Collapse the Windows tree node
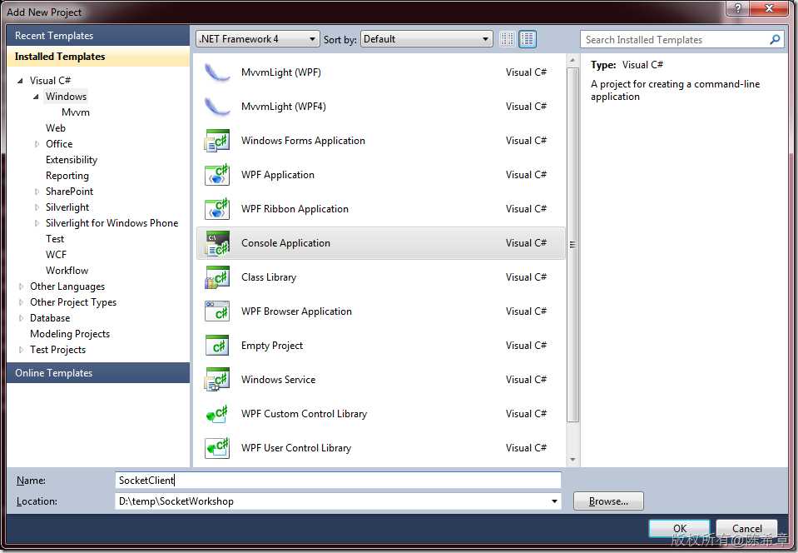Screen dimensions: 798x553 coord(36,97)
